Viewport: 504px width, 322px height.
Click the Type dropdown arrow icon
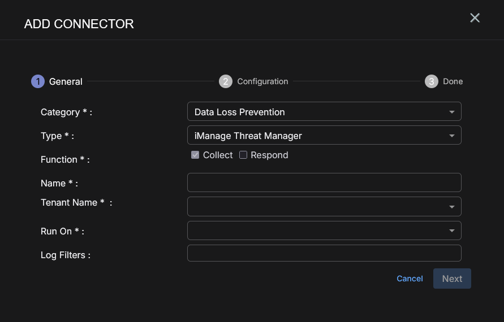[452, 136]
